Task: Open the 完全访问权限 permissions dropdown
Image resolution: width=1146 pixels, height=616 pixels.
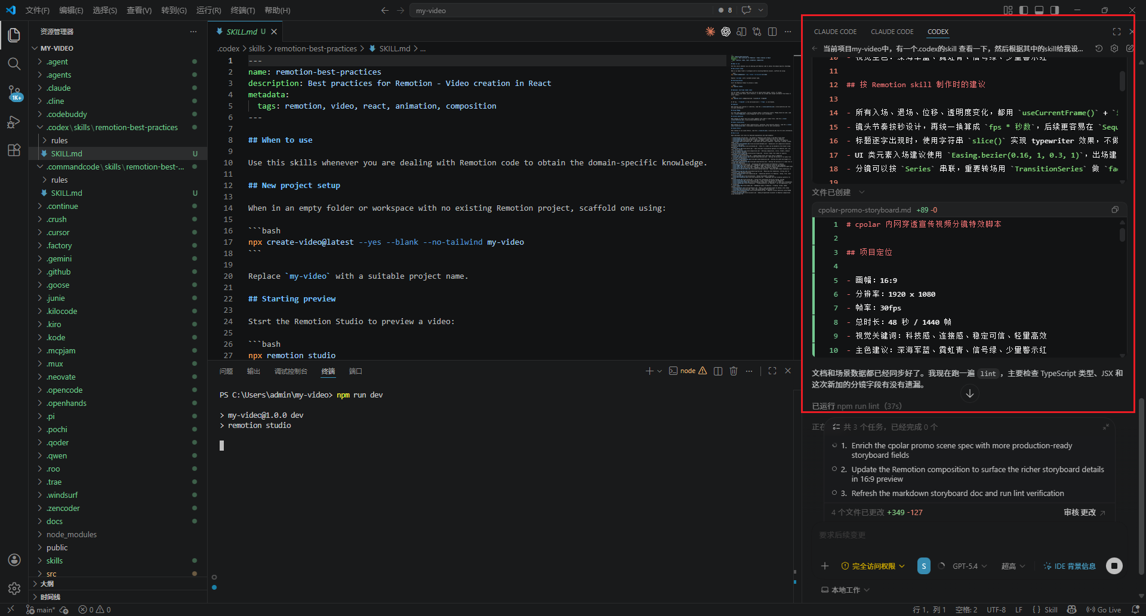Action: click(x=873, y=566)
